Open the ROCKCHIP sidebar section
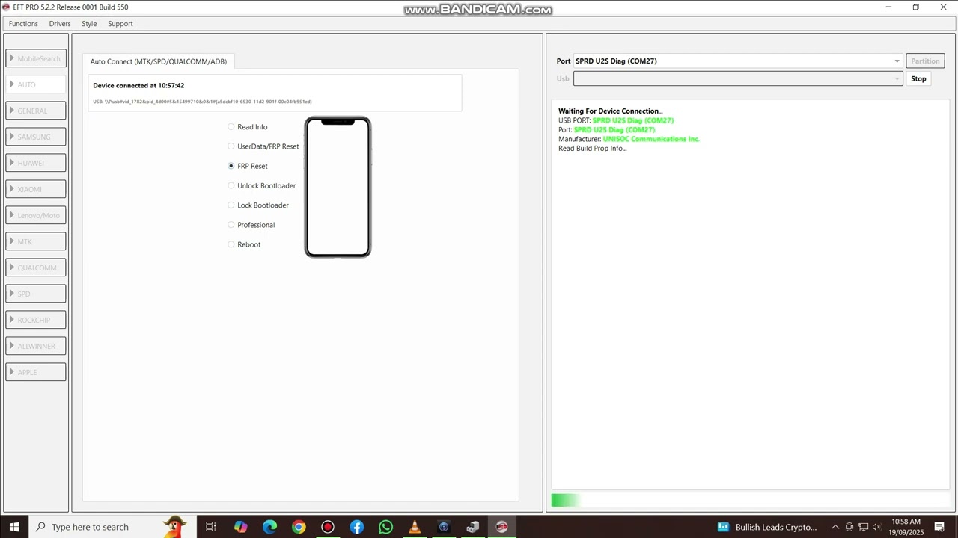958x538 pixels. click(36, 320)
